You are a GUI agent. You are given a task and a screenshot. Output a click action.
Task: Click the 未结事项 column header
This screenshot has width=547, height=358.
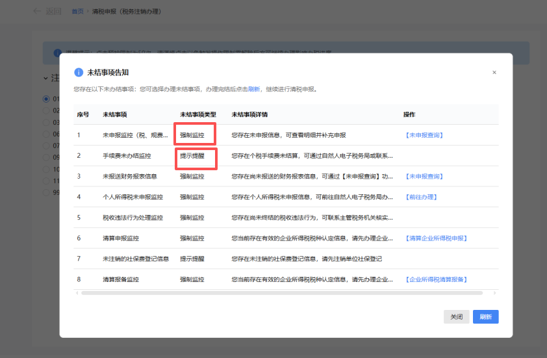click(115, 114)
